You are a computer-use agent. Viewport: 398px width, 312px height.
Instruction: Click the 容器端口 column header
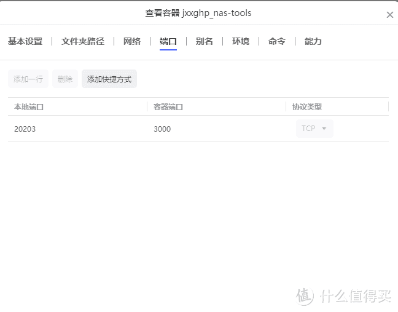click(x=168, y=107)
